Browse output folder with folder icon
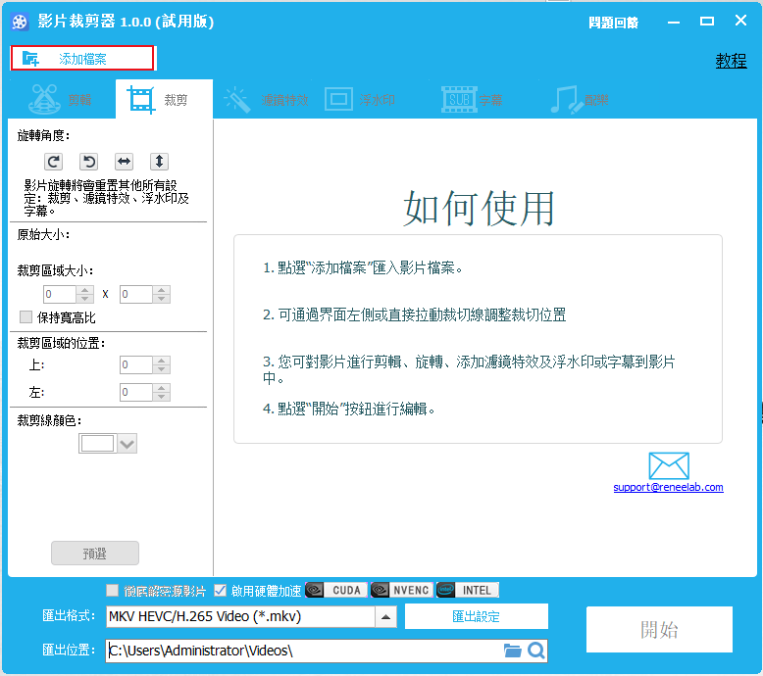 [x=512, y=651]
